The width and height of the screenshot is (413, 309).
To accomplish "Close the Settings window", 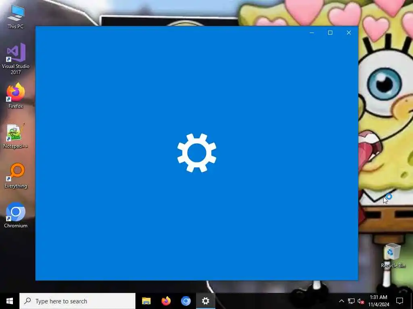I will (x=349, y=33).
